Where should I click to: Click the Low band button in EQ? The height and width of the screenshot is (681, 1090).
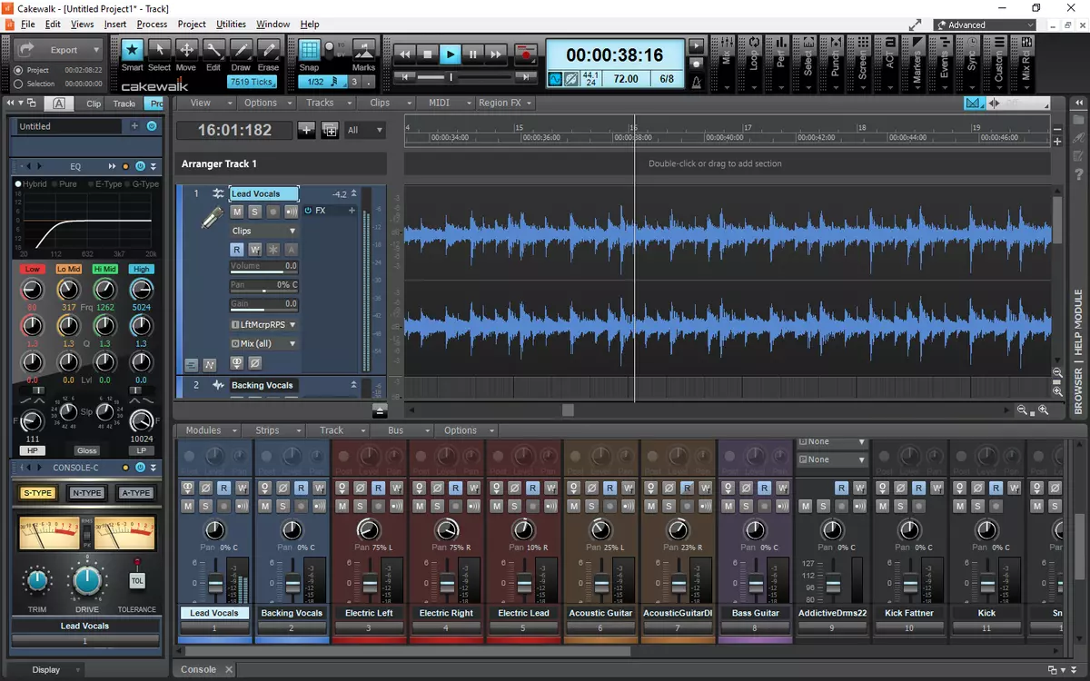(x=33, y=270)
